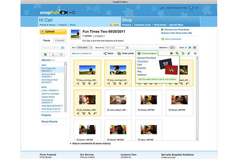
Task: Click the Order prints button
Action: coord(126,53)
